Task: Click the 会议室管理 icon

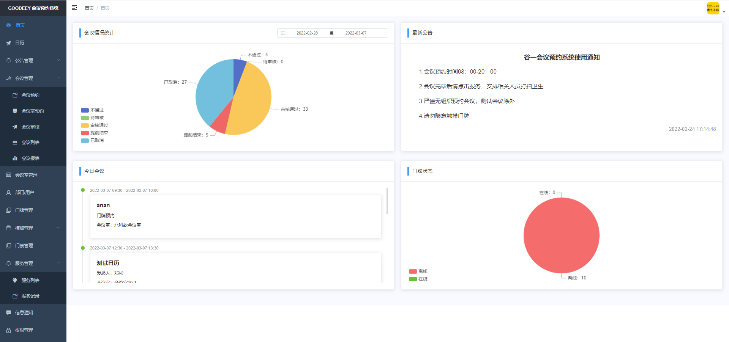Action: tap(9, 175)
